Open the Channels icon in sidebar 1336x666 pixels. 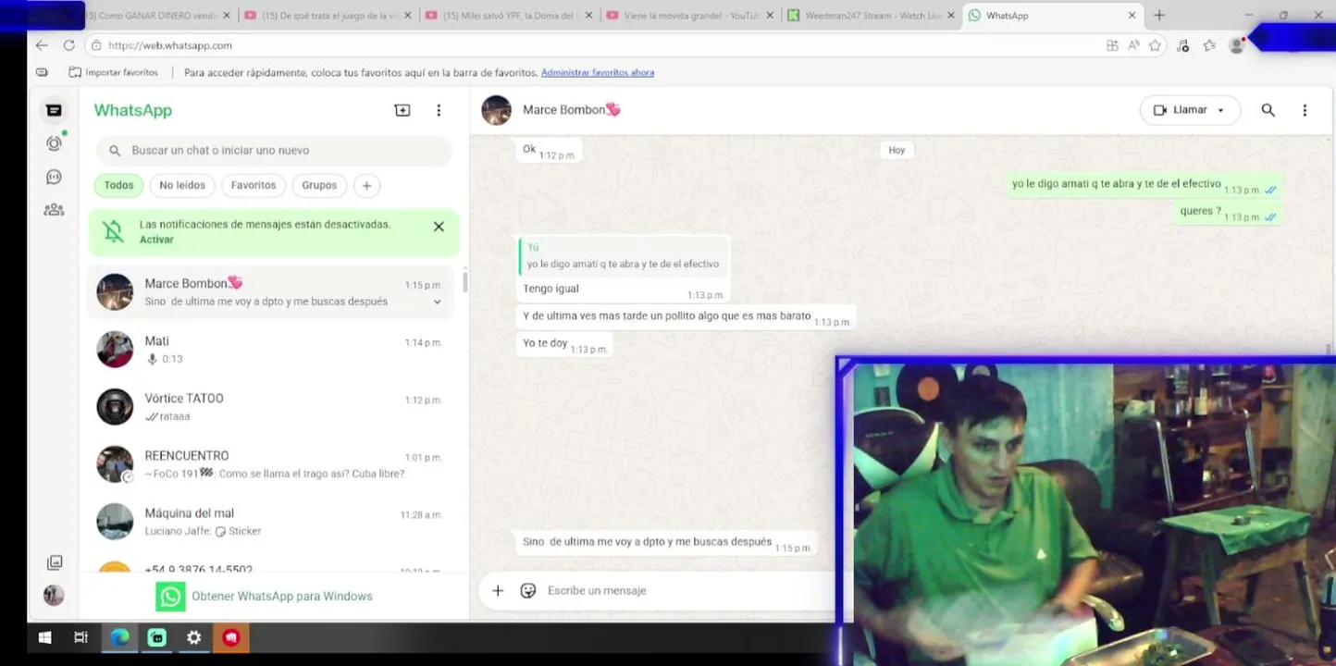tap(54, 177)
